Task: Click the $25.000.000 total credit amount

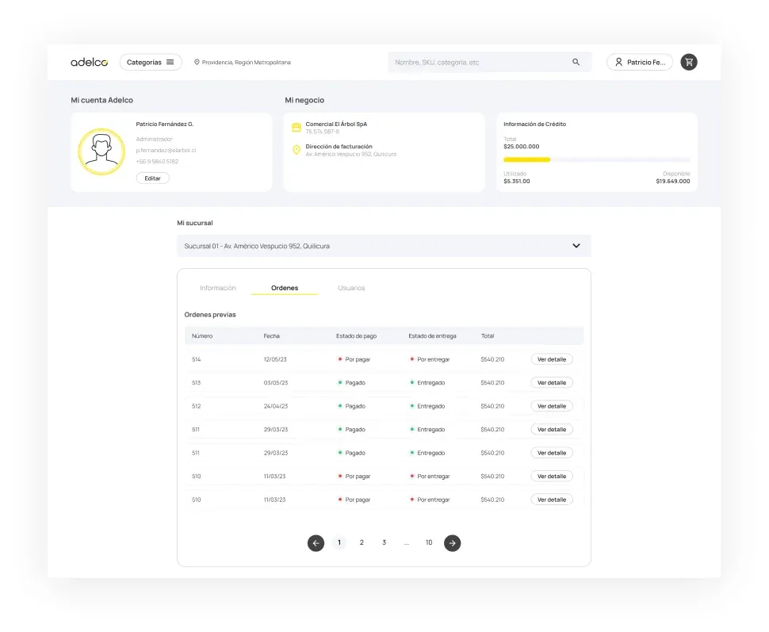Action: 522,147
